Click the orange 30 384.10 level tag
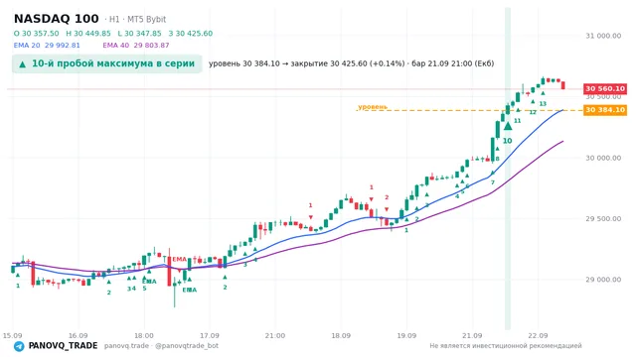 click(605, 110)
